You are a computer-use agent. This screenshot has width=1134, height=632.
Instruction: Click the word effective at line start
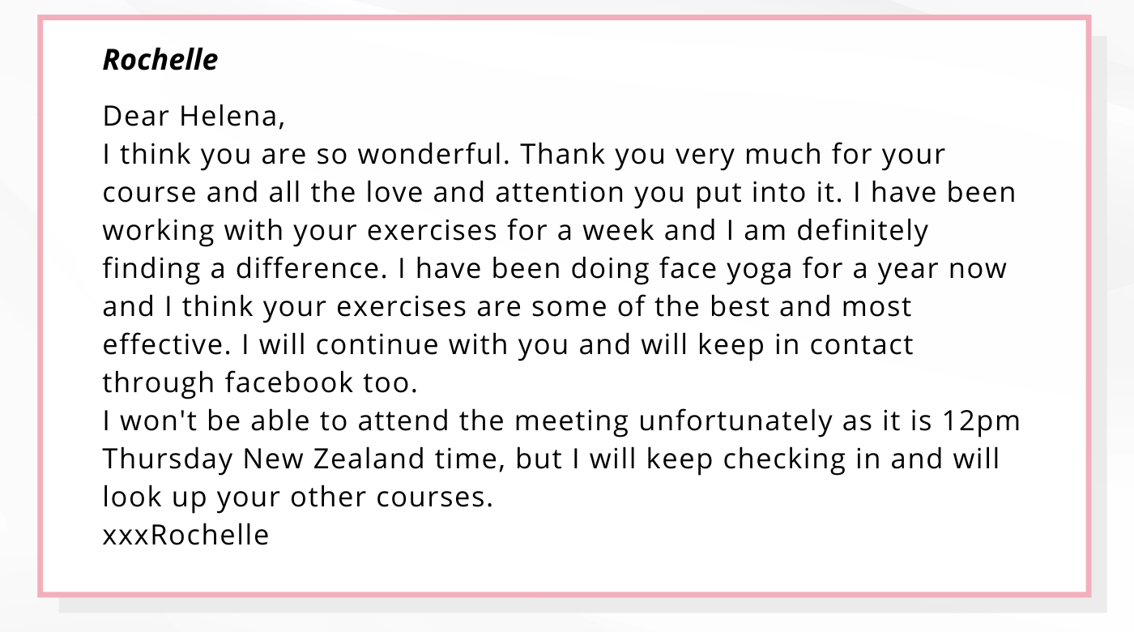click(x=167, y=345)
